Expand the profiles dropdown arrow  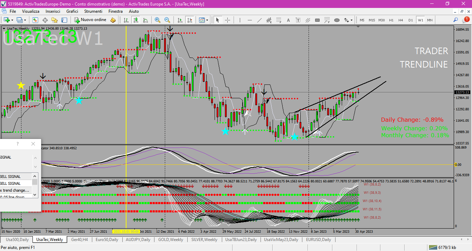pos(25,20)
